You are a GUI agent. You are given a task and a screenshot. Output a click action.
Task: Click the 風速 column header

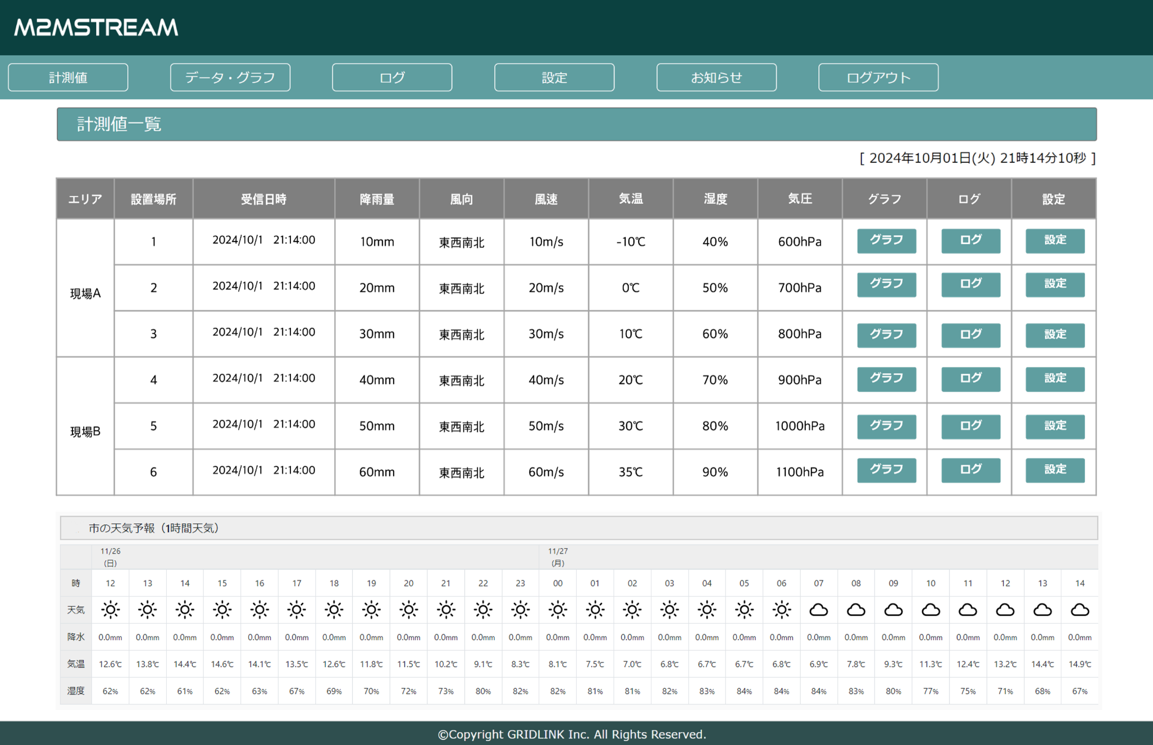click(x=546, y=199)
